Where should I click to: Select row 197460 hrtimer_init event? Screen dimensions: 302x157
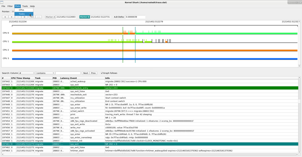coord(150,141)
